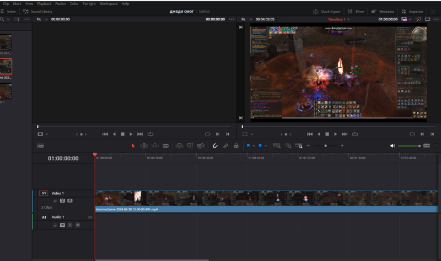Play the source viewer clip
Viewport: 441px width, 261px height.
131,134
